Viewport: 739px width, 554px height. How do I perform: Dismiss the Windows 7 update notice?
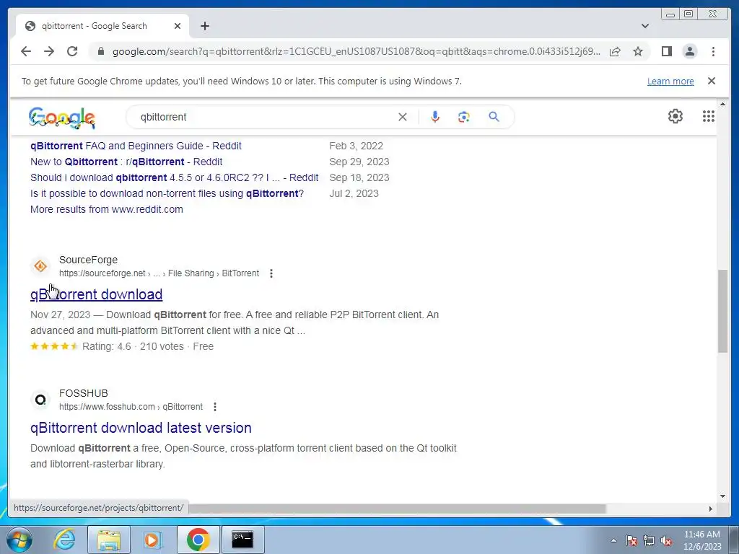point(712,81)
